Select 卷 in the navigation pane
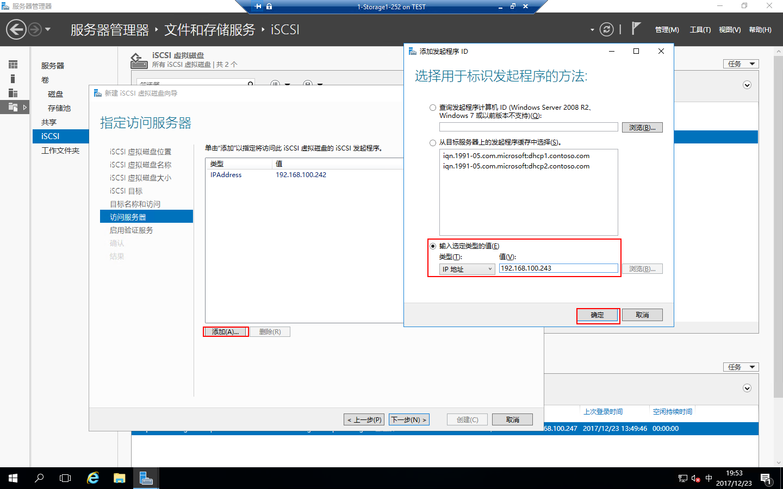This screenshot has width=783, height=489. (x=45, y=80)
